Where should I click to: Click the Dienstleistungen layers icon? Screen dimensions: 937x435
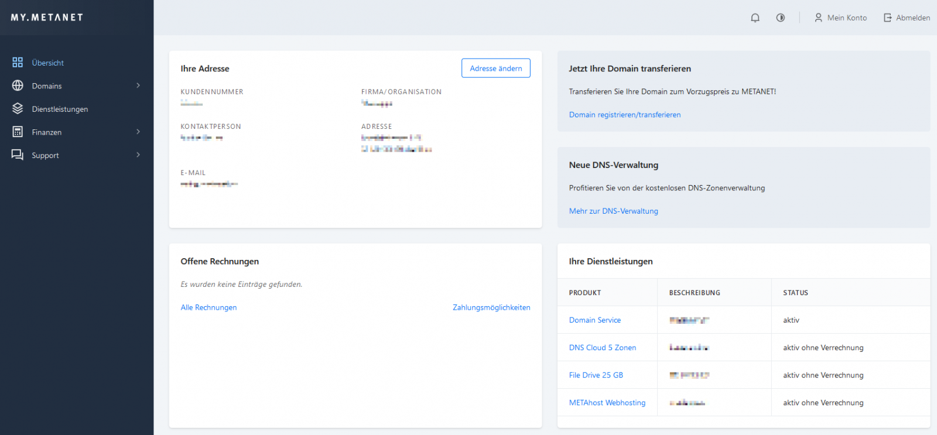click(x=18, y=109)
